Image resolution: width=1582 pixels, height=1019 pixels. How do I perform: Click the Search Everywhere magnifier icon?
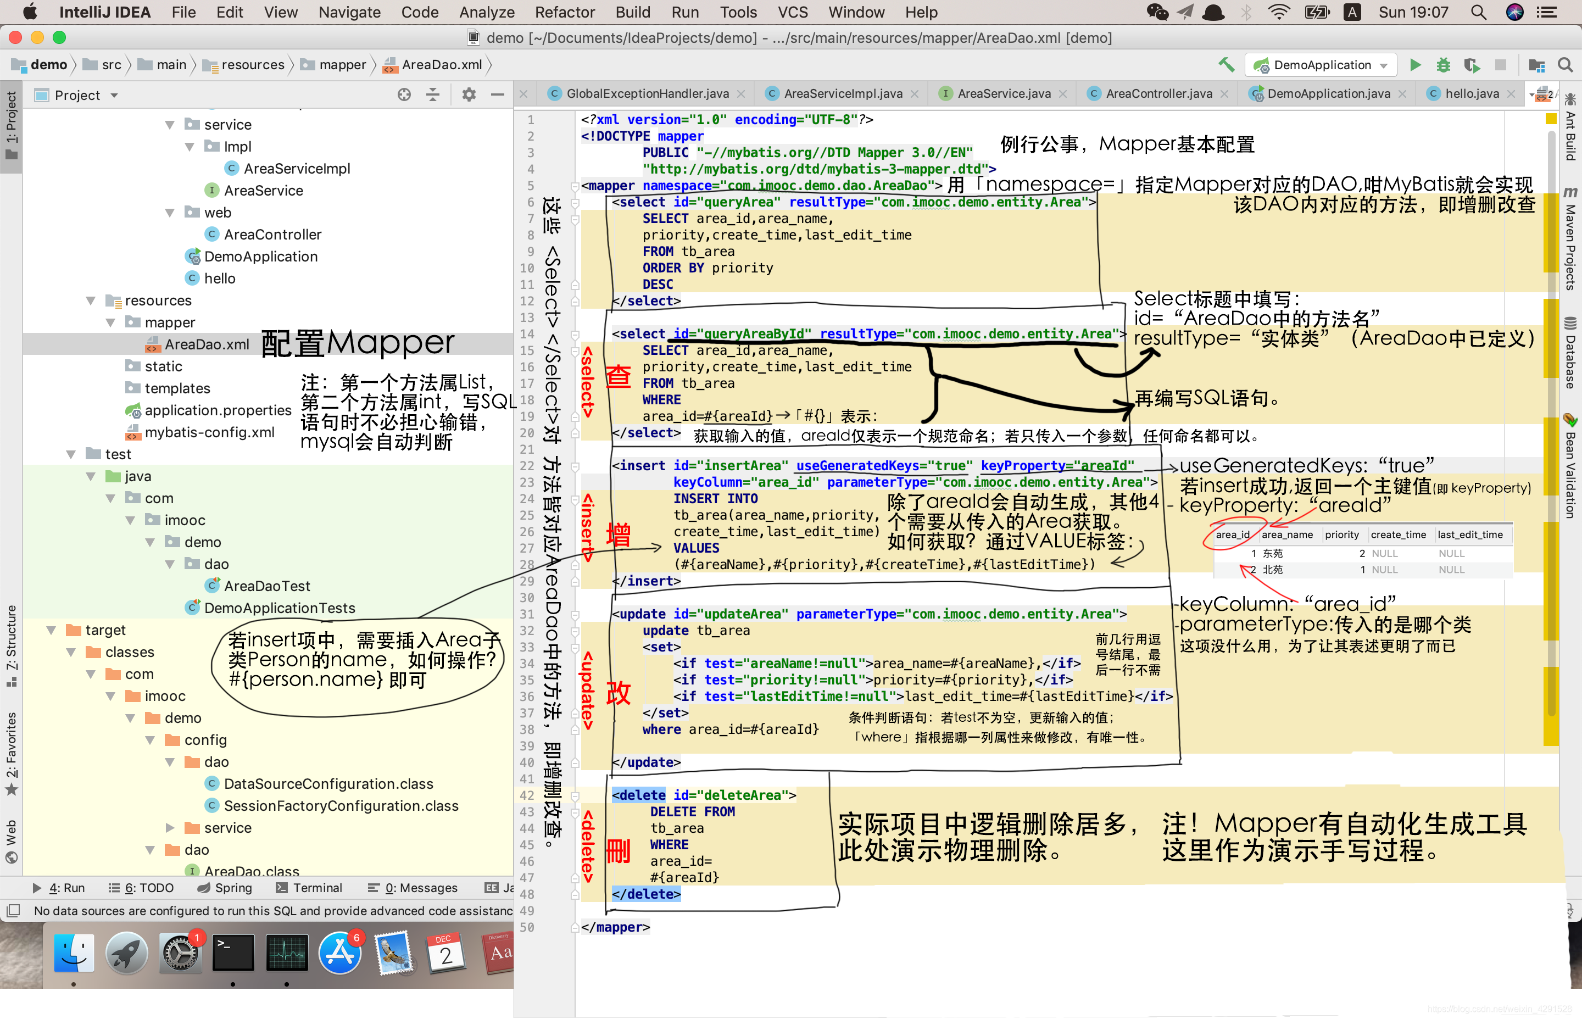pyautogui.click(x=1565, y=65)
